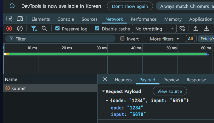The width and height of the screenshot is (214, 123).
Task: Enable the Invert filter checkbox
Action: 122,39
